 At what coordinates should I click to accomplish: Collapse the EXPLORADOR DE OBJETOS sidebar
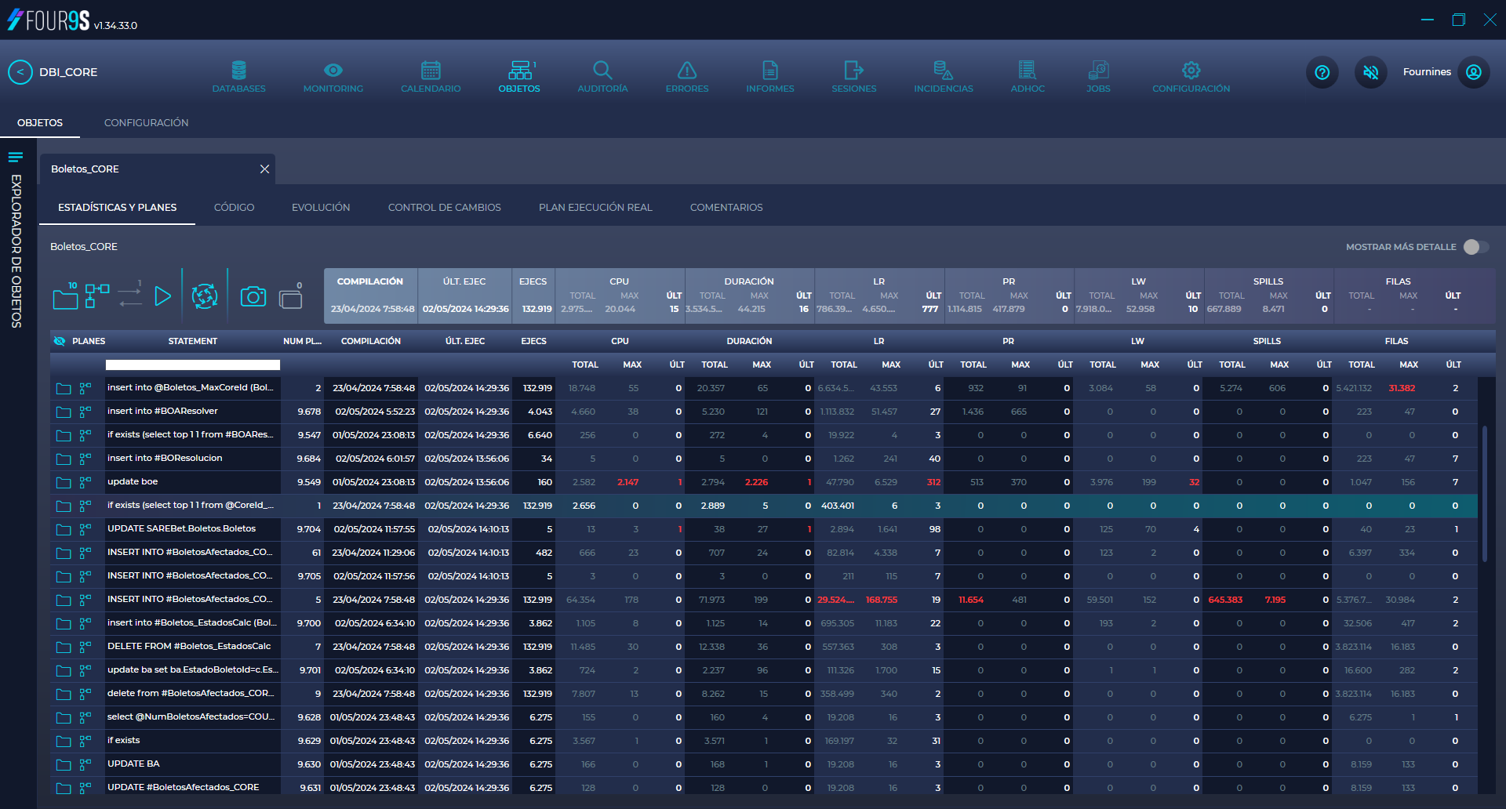[x=16, y=156]
